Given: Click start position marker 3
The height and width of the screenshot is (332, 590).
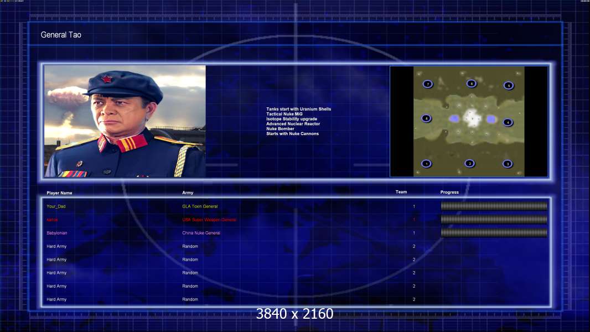Looking at the screenshot, I should (x=508, y=164).
